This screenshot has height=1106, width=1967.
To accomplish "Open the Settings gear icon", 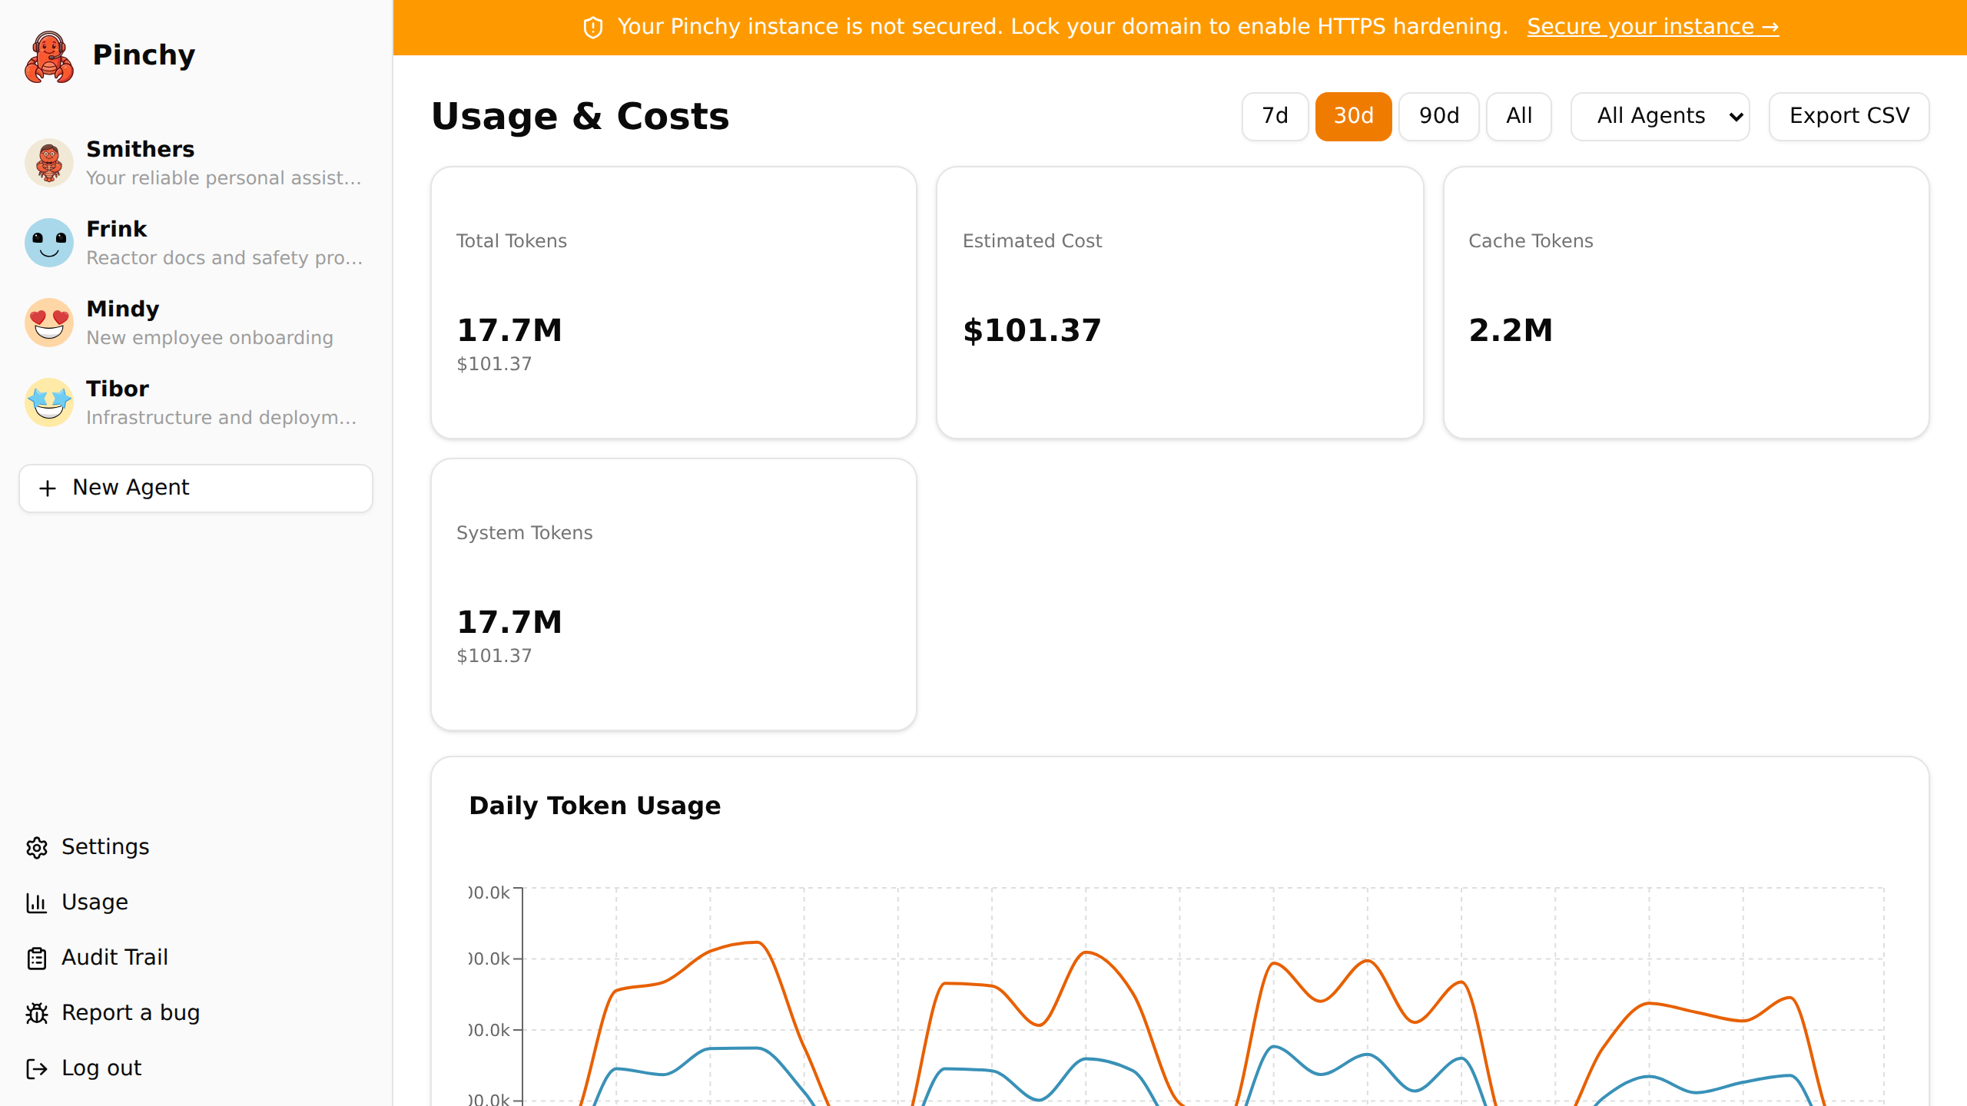I will pyautogui.click(x=38, y=847).
